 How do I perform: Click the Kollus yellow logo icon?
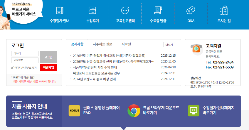(74, 111)
